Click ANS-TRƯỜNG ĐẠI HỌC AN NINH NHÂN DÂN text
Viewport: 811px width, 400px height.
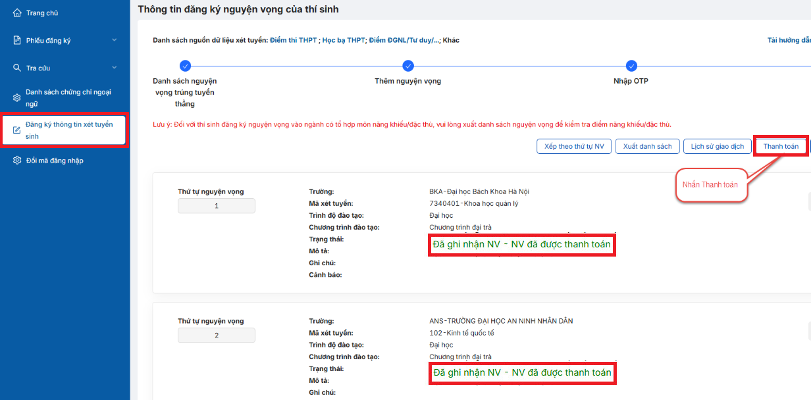click(x=501, y=321)
